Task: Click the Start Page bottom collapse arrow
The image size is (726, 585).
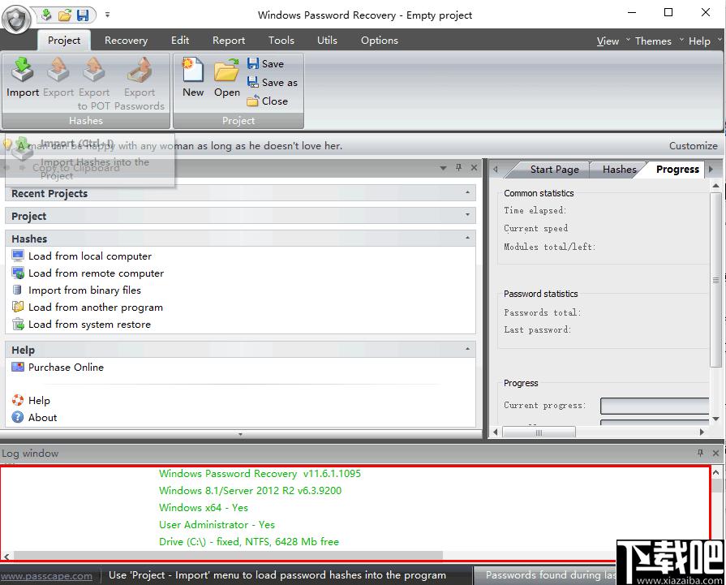Action: coord(240,434)
